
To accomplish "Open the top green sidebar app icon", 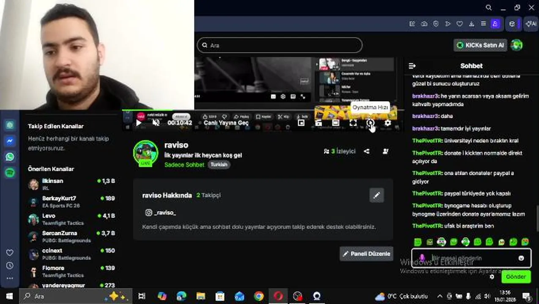I will 10,125.
